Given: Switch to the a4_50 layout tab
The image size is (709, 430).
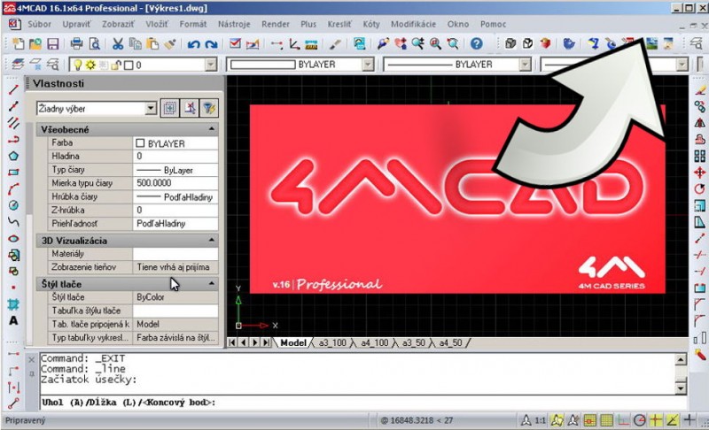Looking at the screenshot, I should click(x=450, y=343).
